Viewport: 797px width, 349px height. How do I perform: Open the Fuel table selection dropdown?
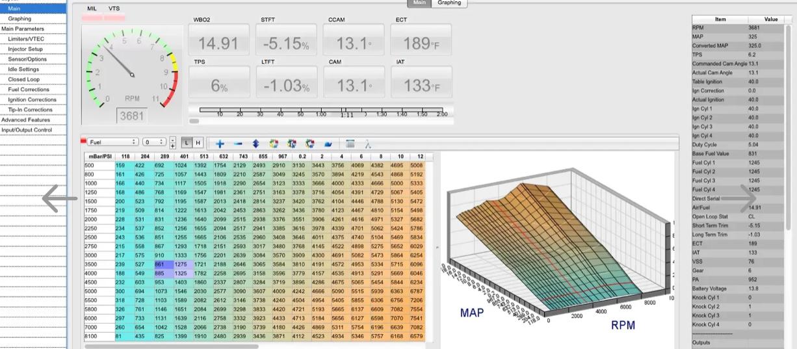tap(113, 142)
